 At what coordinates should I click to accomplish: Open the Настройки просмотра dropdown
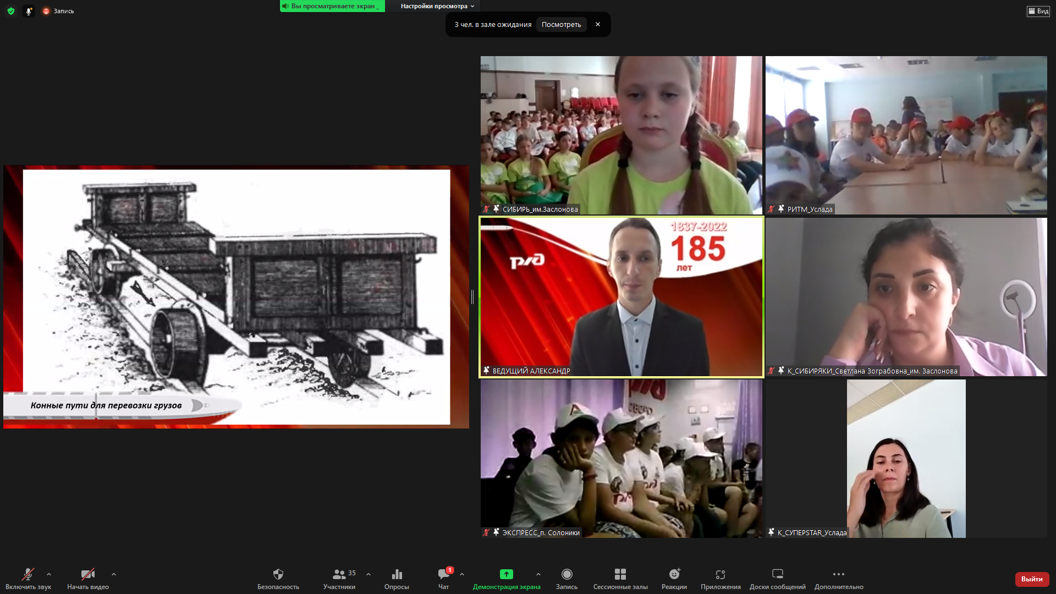pos(437,6)
